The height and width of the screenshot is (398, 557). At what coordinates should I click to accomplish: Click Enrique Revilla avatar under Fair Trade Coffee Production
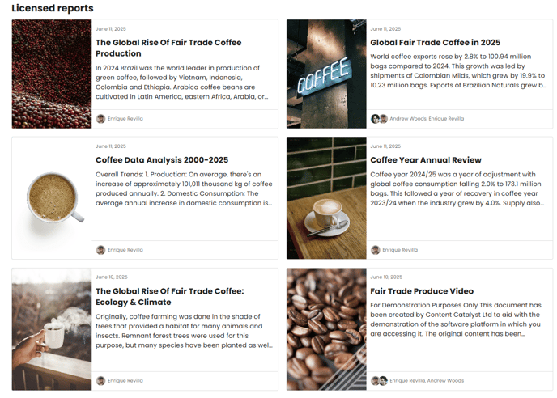click(101, 119)
